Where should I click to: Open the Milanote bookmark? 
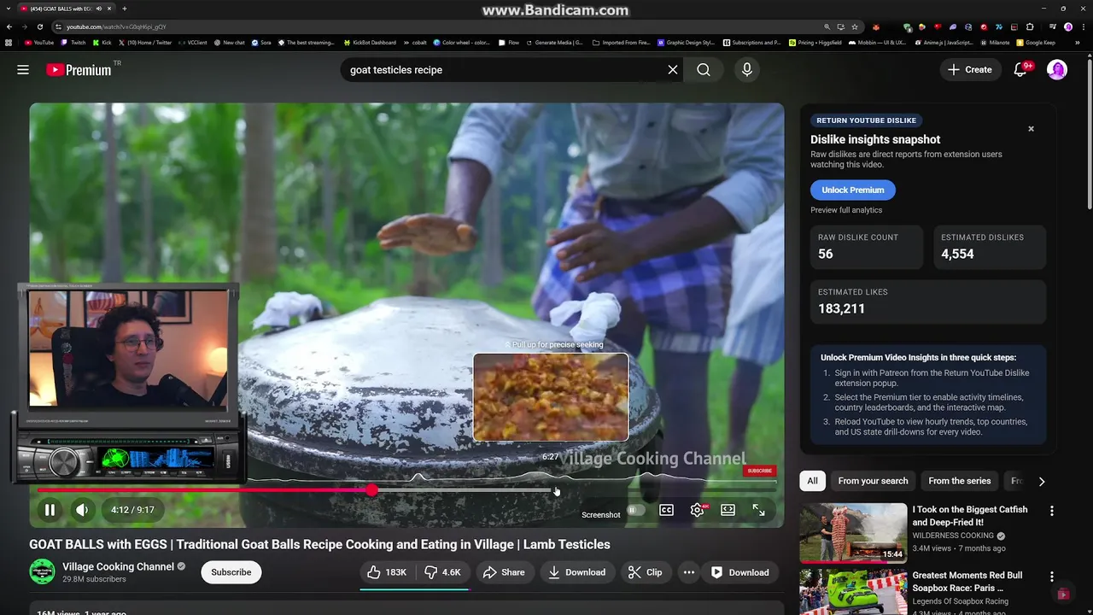995,42
